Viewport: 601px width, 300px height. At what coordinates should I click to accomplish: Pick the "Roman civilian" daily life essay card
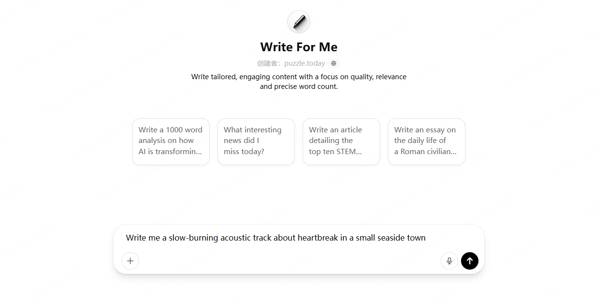tap(426, 142)
